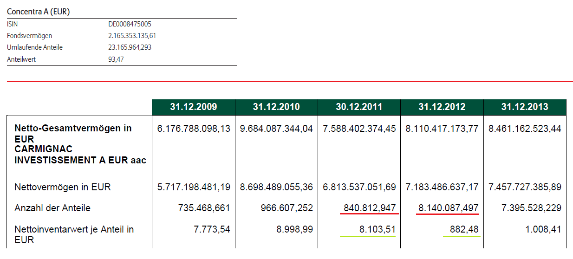The width and height of the screenshot is (573, 259).
Task: Select the 31.12.2013 column header
Action: pyautogui.click(x=525, y=107)
